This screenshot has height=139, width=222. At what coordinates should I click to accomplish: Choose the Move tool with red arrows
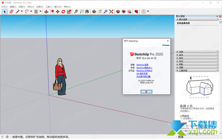point(58,11)
